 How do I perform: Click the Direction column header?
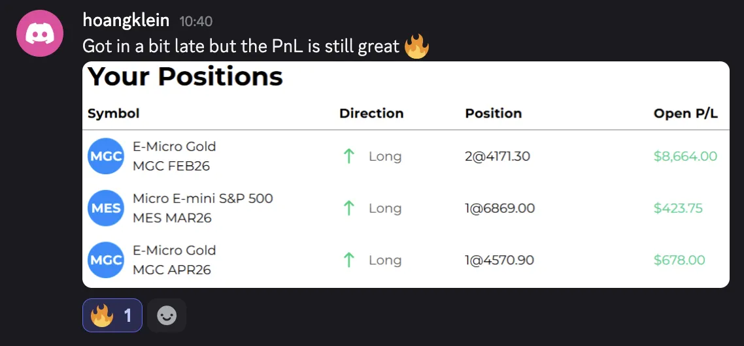point(371,114)
